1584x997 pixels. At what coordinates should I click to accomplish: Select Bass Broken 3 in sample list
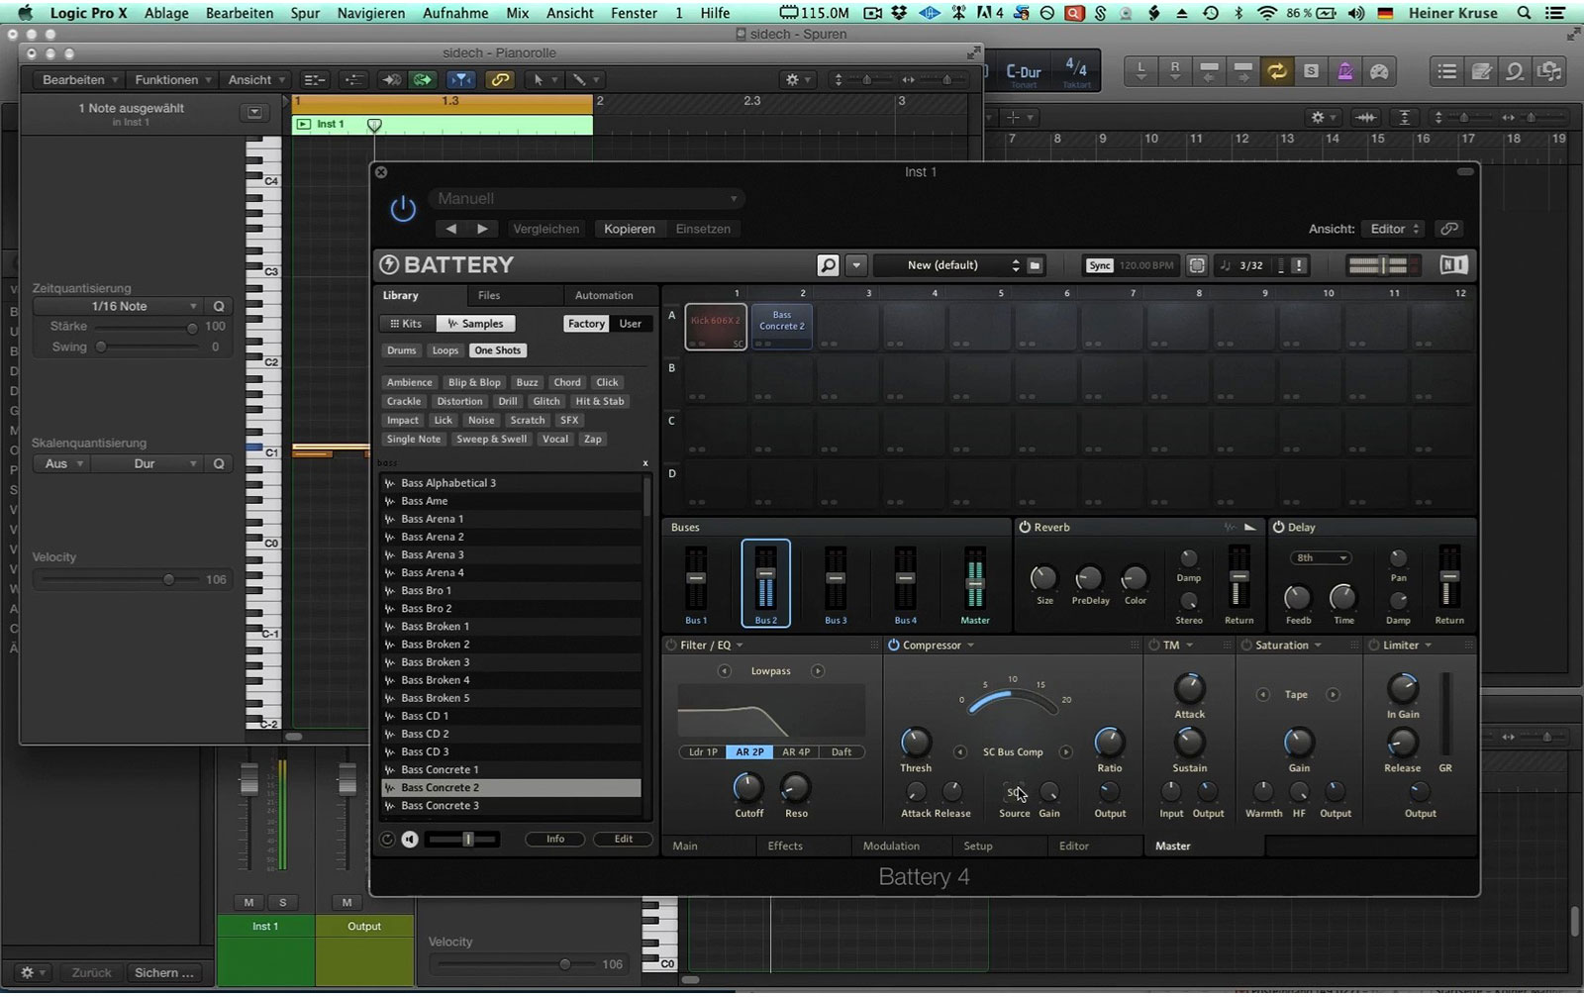pyautogui.click(x=512, y=662)
